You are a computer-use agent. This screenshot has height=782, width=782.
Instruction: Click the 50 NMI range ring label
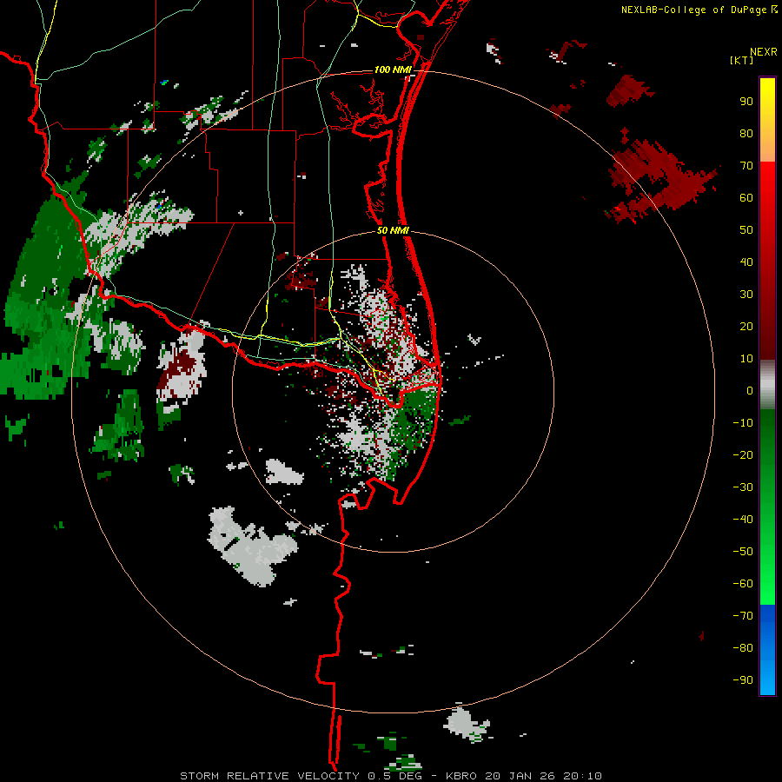click(x=393, y=230)
